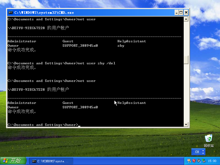
Task: Click the 15:00 clock in the tray
Action: tap(212, 161)
